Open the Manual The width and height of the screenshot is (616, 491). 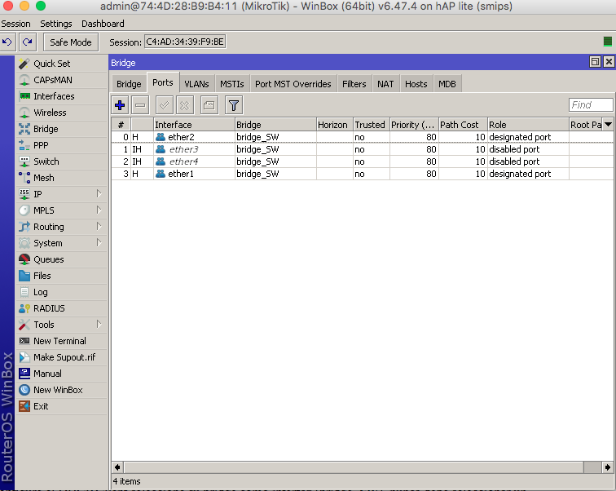(x=61, y=374)
